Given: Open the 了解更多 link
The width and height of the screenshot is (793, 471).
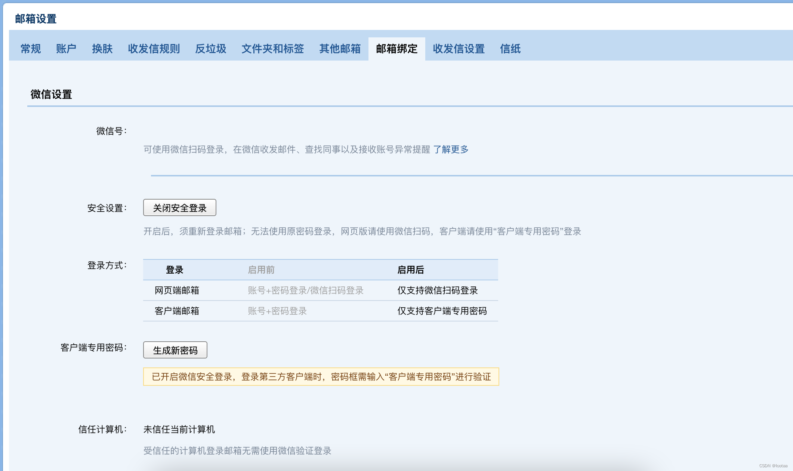Looking at the screenshot, I should tap(451, 150).
